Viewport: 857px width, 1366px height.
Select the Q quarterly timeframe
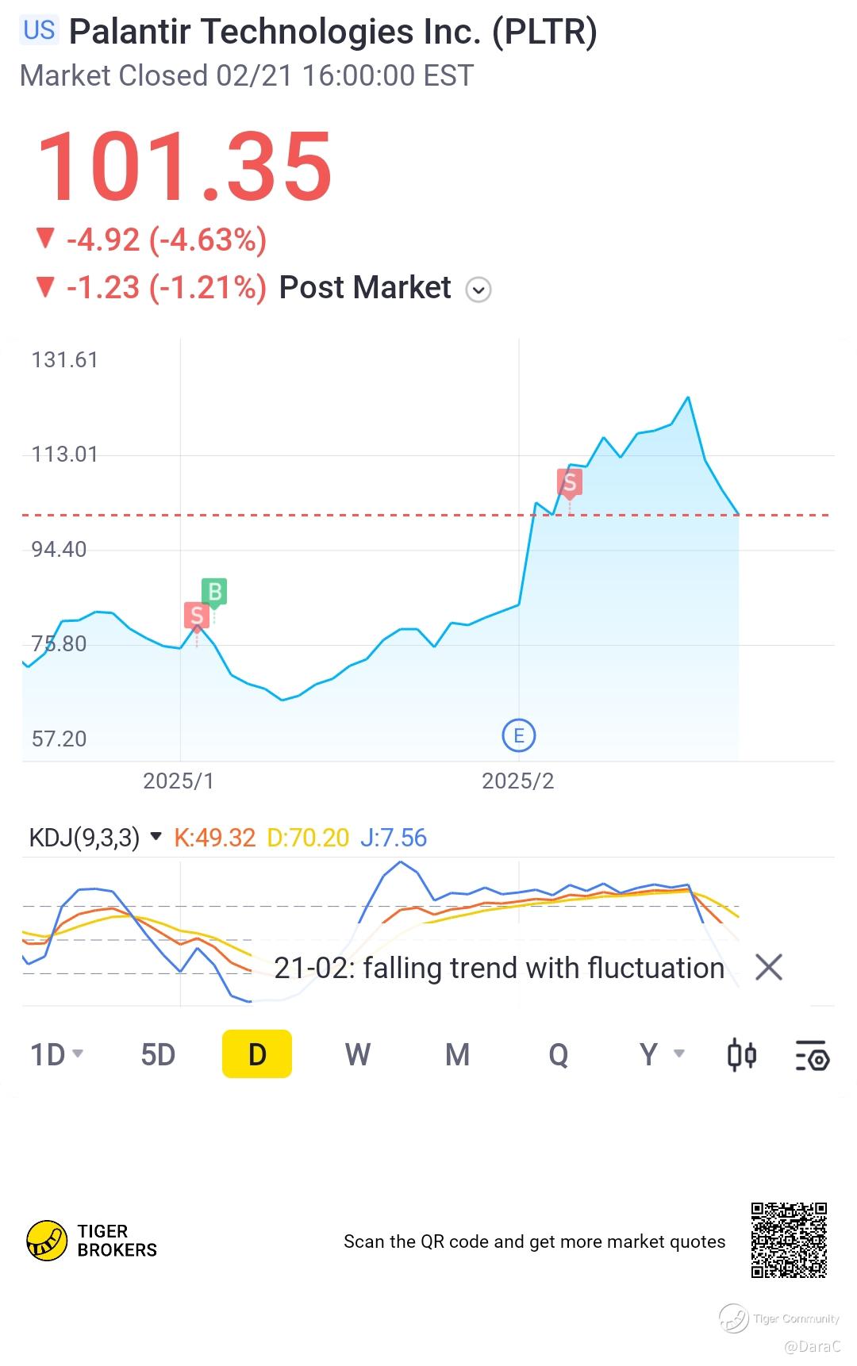[x=559, y=1055]
